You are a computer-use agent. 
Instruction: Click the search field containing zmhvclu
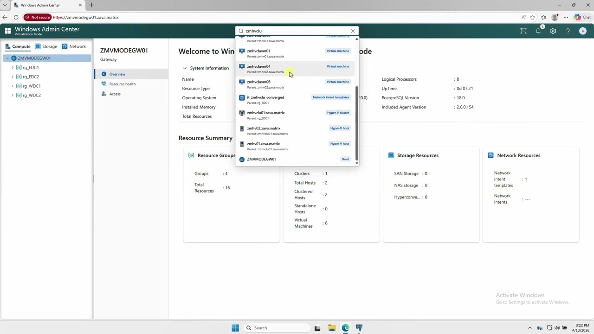tap(297, 31)
